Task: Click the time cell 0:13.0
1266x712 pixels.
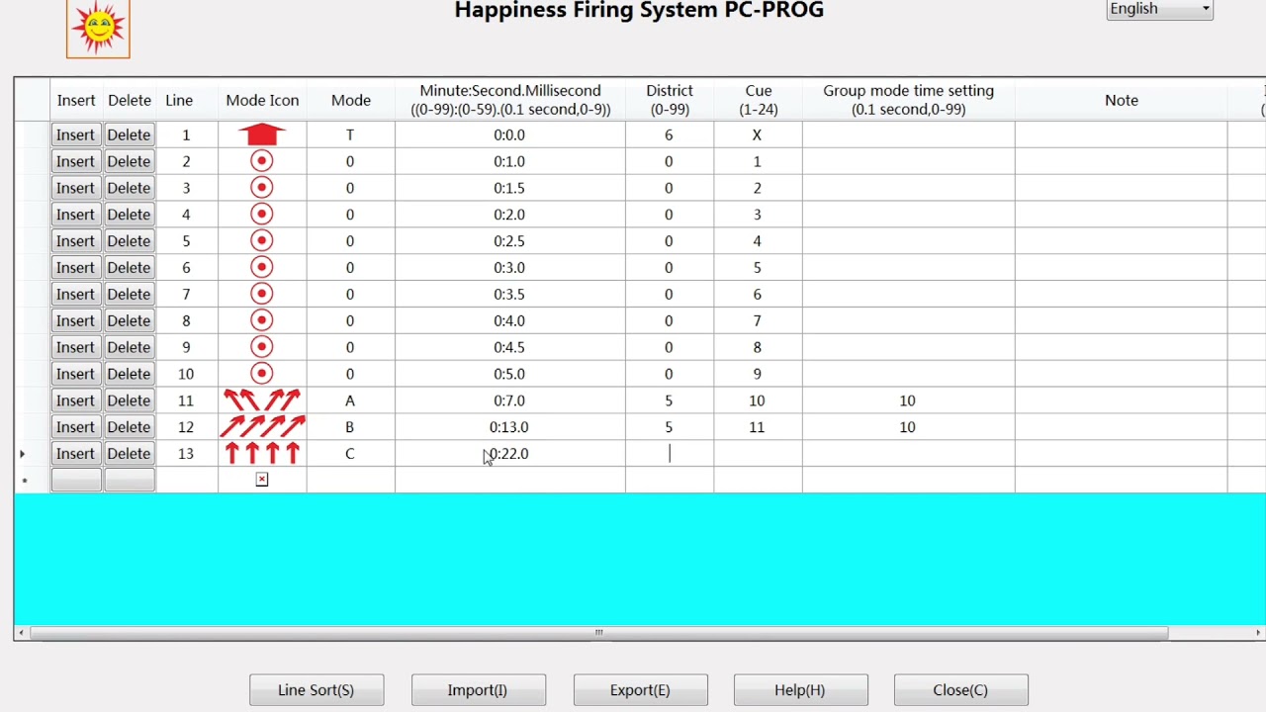Action: 510,427
